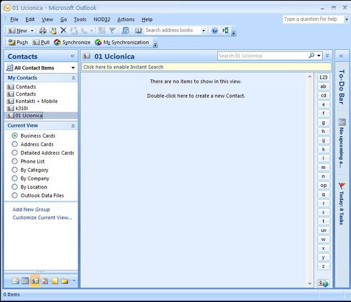Jump to ab index button
This screenshot has width=351, height=302.
(323, 87)
